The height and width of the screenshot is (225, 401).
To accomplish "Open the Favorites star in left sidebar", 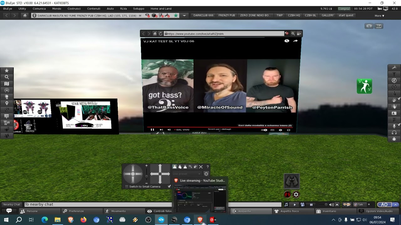I will [x=7, y=71].
